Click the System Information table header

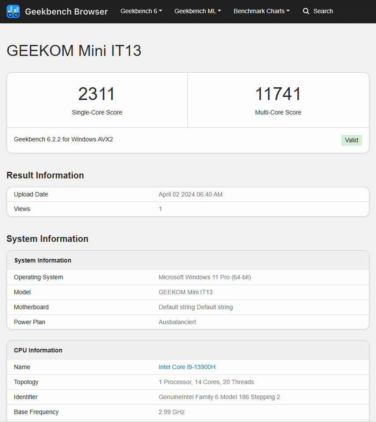point(43,260)
